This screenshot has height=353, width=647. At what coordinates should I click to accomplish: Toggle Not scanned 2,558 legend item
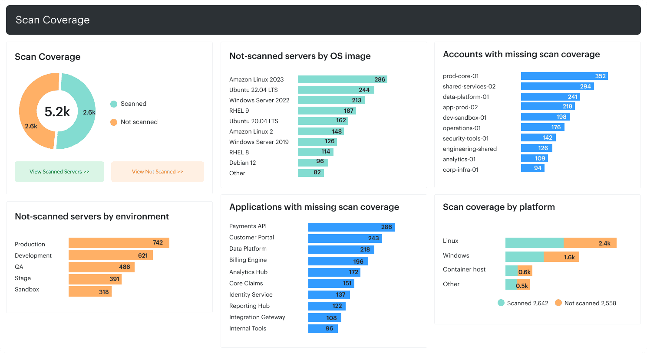585,303
